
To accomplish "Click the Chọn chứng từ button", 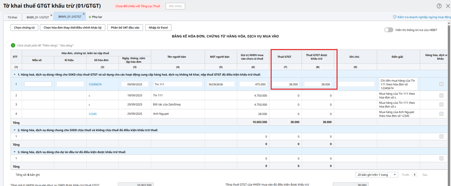I will tap(24, 28).
